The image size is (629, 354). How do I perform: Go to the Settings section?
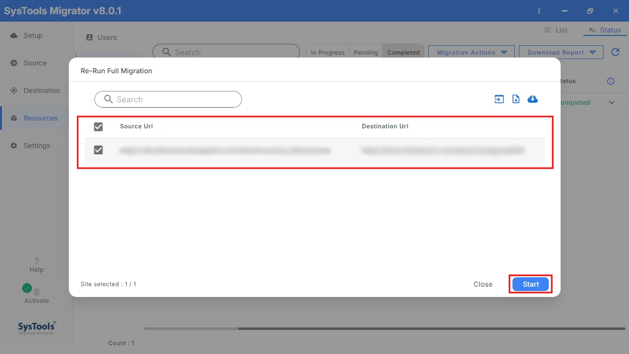[37, 146]
